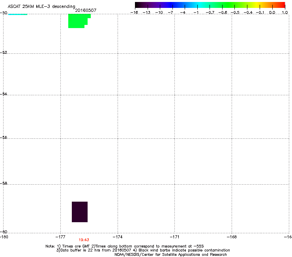
Task: Click the -13 value on the color scale
Action: (x=146, y=13)
